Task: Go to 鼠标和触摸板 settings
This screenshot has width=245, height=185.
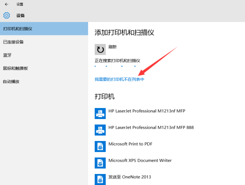Action: click(x=16, y=68)
